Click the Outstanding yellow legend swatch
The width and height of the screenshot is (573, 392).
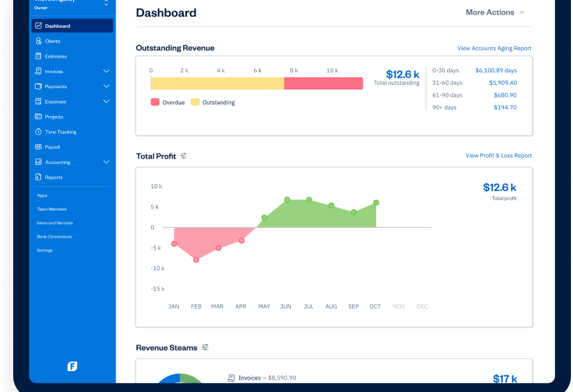click(x=195, y=102)
